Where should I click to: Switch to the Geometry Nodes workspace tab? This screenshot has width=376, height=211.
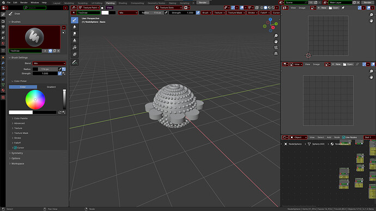156,3
